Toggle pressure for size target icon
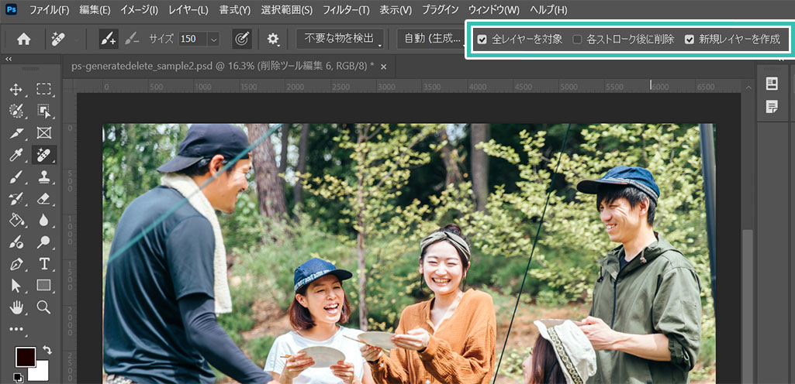The height and width of the screenshot is (384, 795). [x=242, y=39]
